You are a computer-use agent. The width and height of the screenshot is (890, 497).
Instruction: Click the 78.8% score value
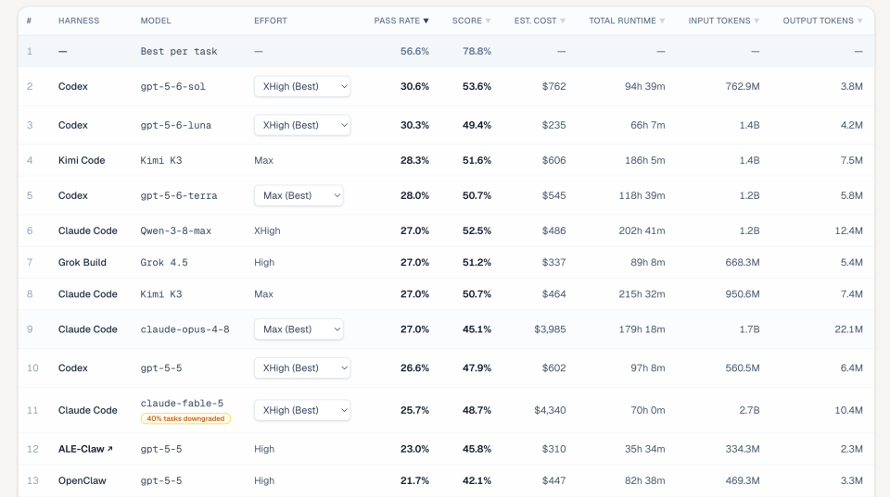(477, 51)
